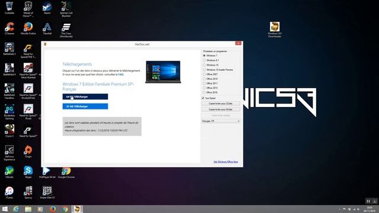Open the Windows ISO Downloader desktop icon
The width and height of the screenshot is (379, 213).
[x=275, y=30]
